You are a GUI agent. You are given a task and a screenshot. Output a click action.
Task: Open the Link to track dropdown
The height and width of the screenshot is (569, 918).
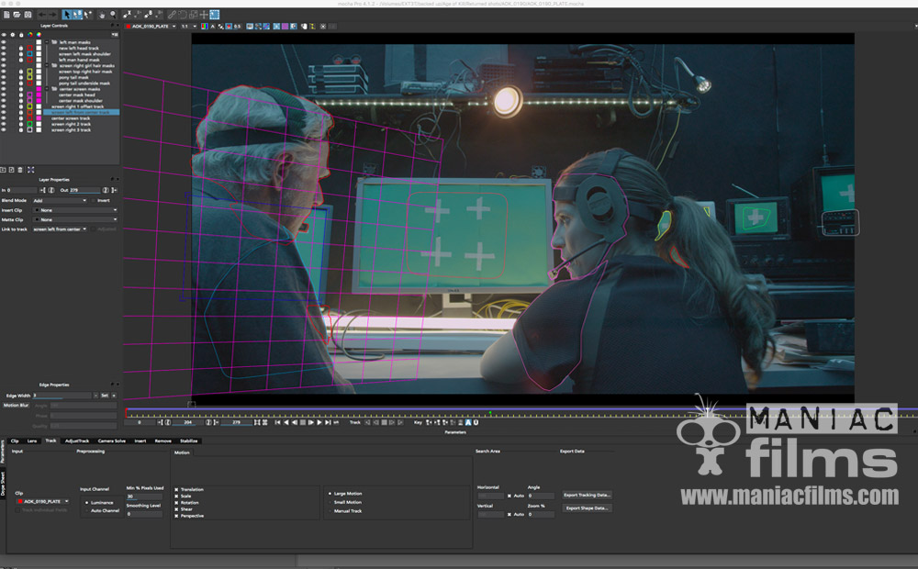[60, 229]
